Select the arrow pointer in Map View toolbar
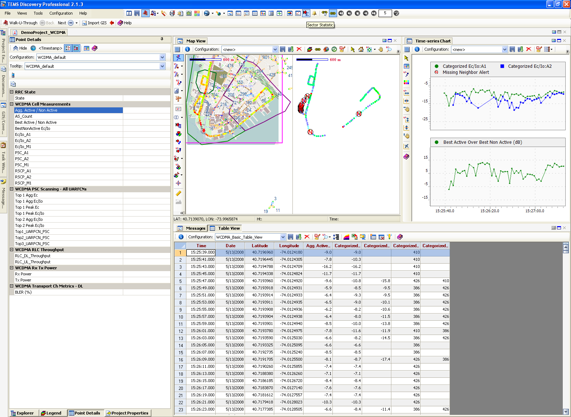Viewport: 571px width, 417px height. click(353, 49)
